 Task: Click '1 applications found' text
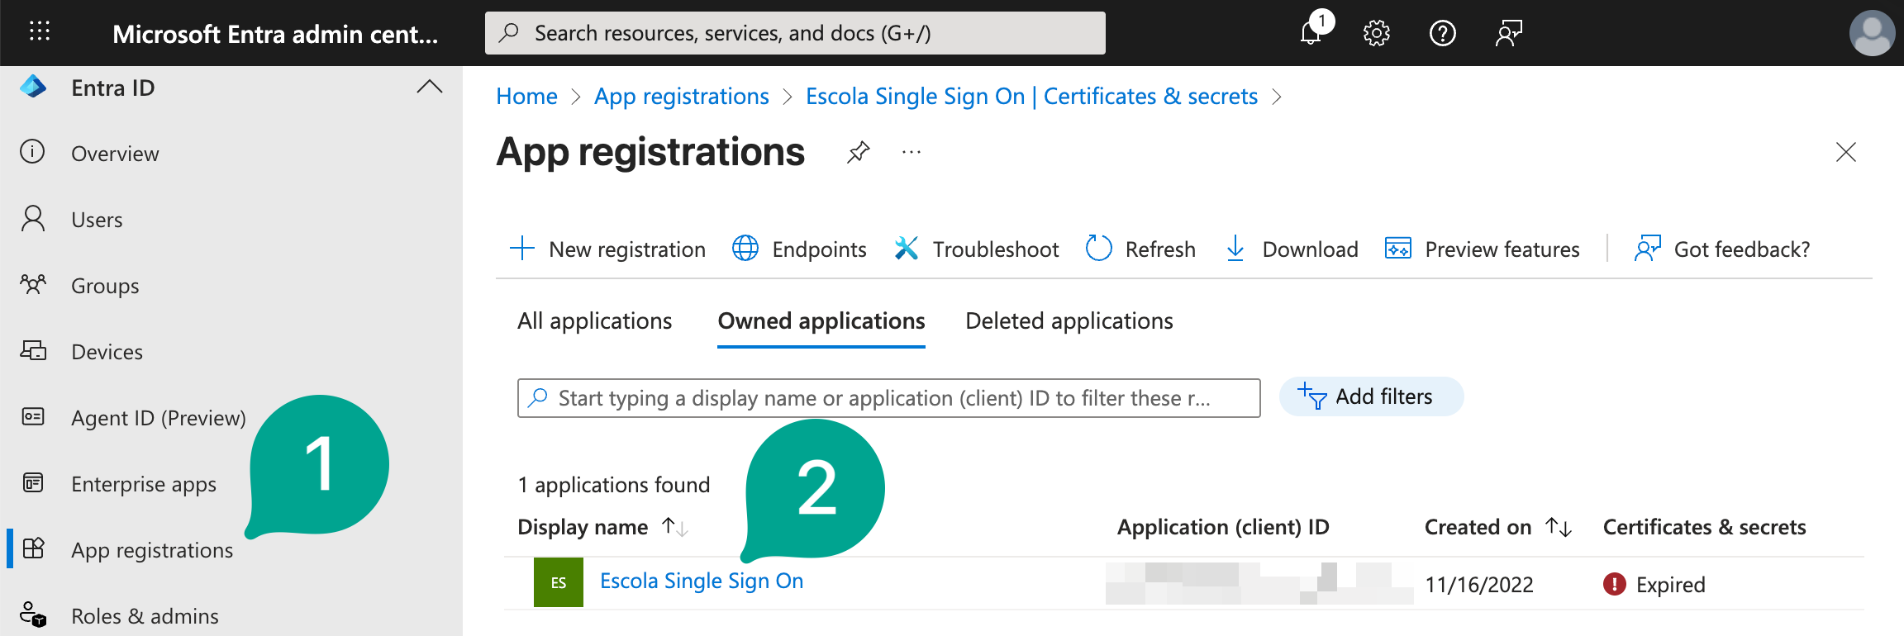(x=614, y=485)
